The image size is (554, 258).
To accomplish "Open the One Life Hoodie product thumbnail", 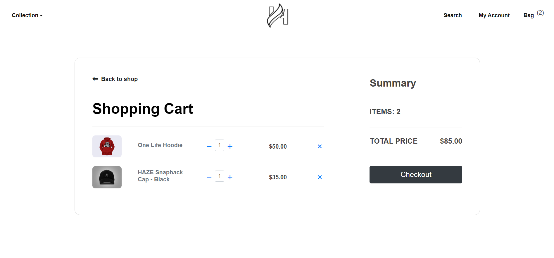I will point(107,146).
